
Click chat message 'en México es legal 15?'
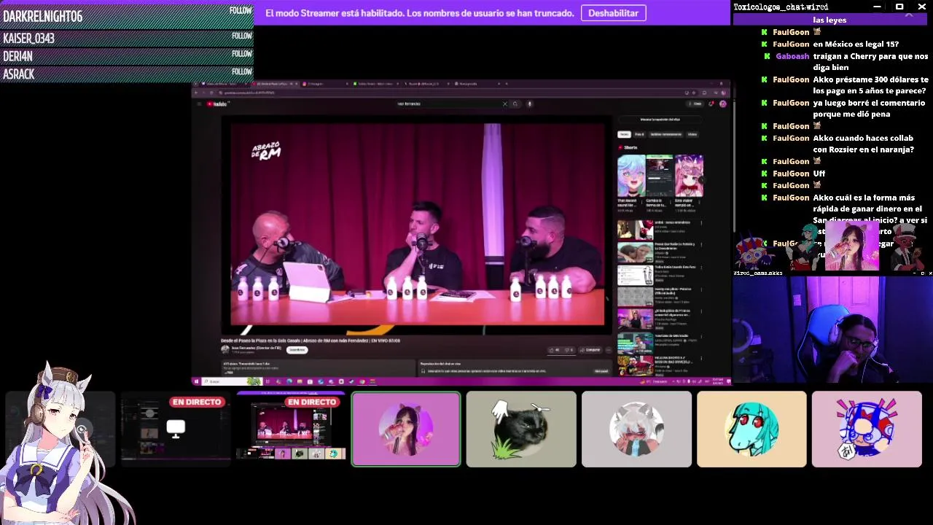pos(856,44)
